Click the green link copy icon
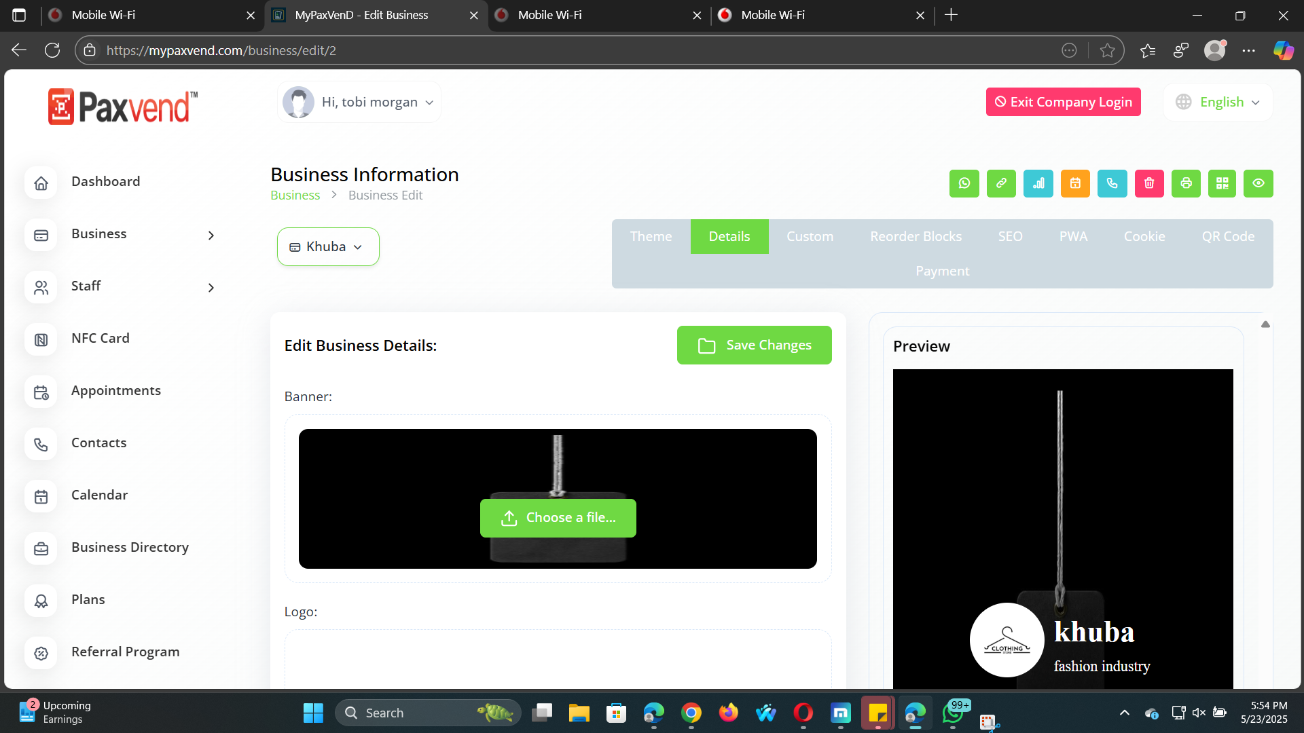This screenshot has height=733, width=1304. [1001, 183]
